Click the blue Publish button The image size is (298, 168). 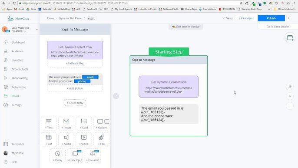[271, 18]
